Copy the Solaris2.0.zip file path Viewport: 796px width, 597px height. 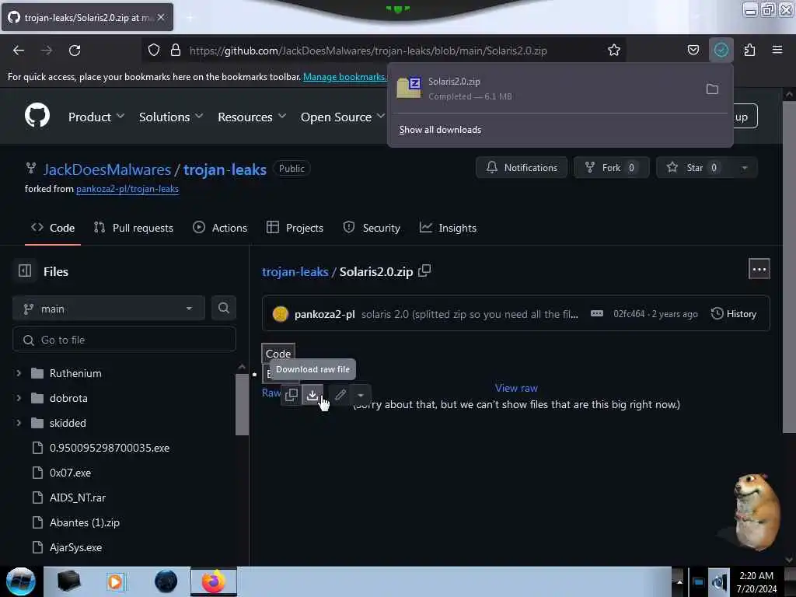tap(424, 271)
